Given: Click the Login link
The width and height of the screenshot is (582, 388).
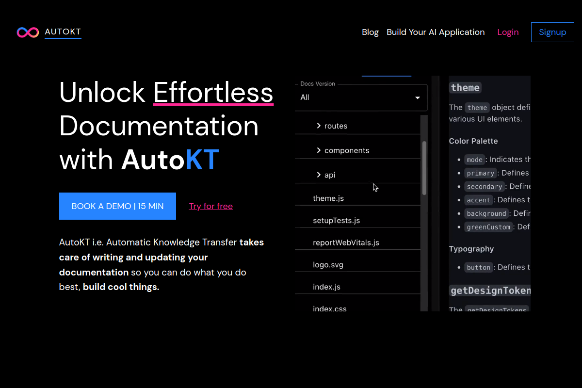Looking at the screenshot, I should coord(508,32).
